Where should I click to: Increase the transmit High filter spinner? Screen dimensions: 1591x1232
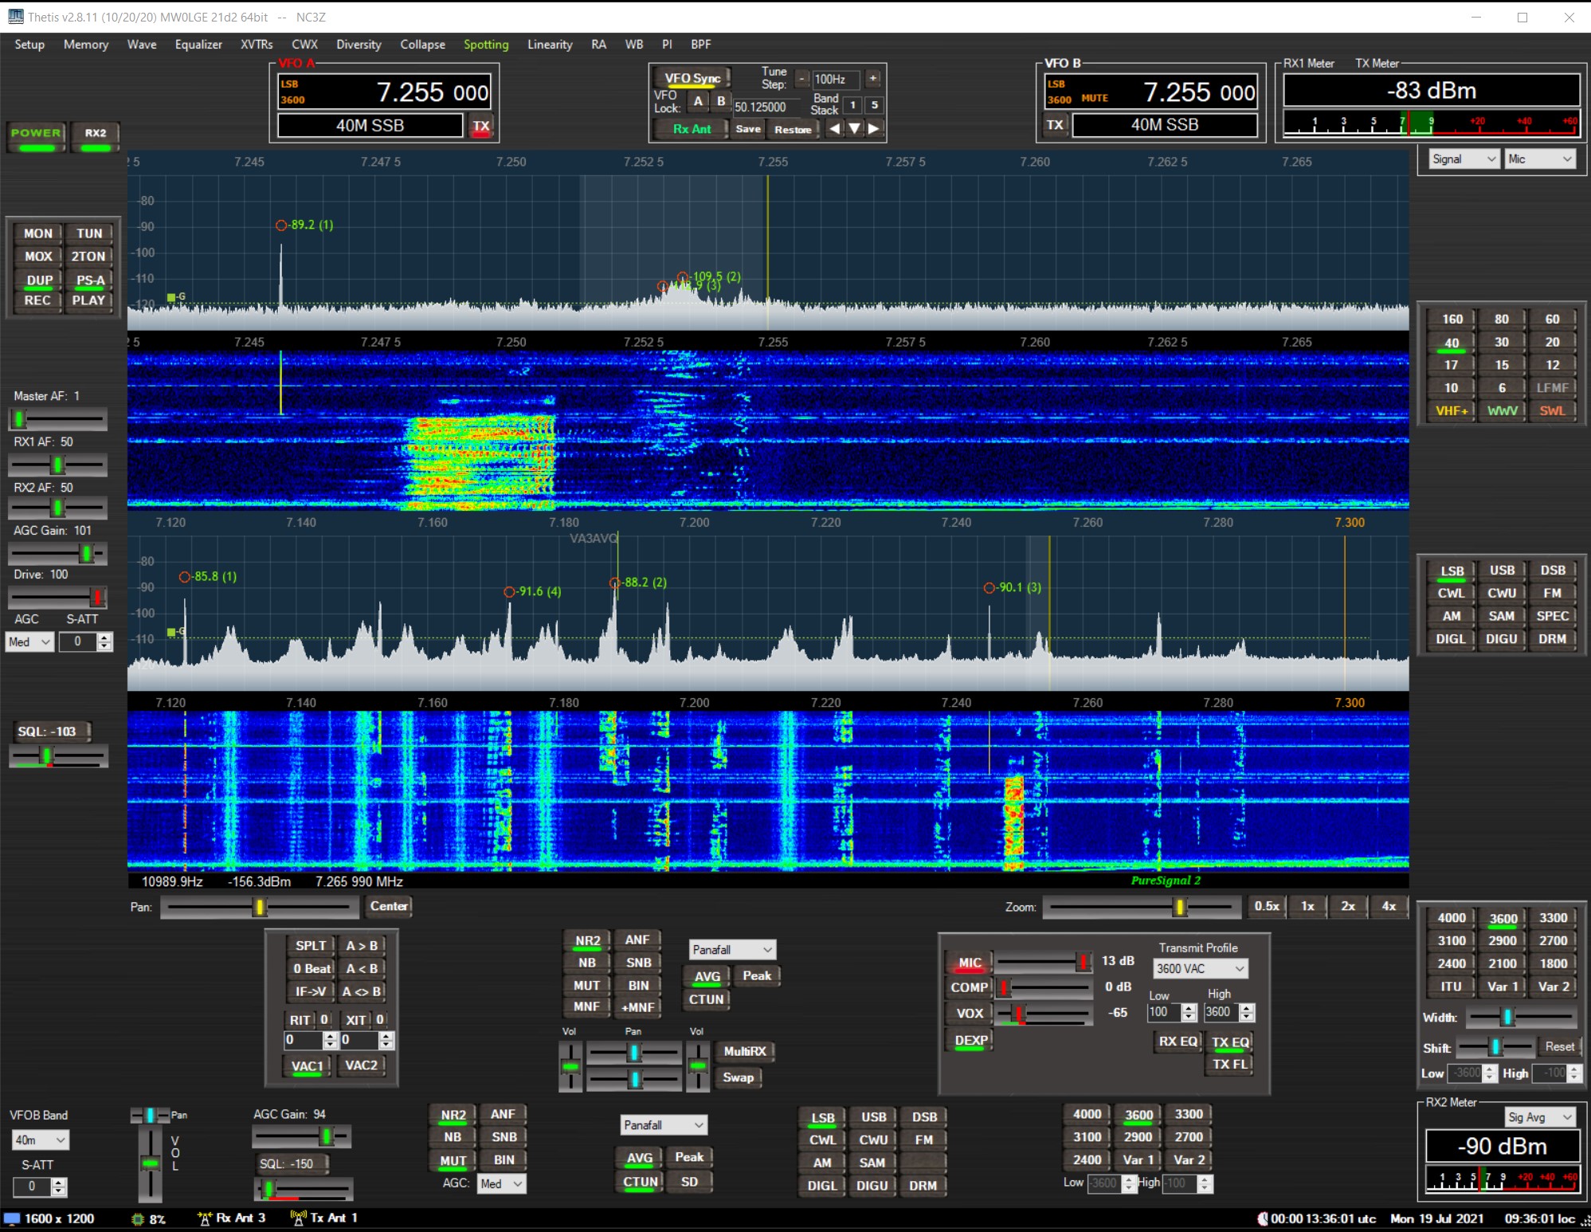(x=1248, y=1008)
